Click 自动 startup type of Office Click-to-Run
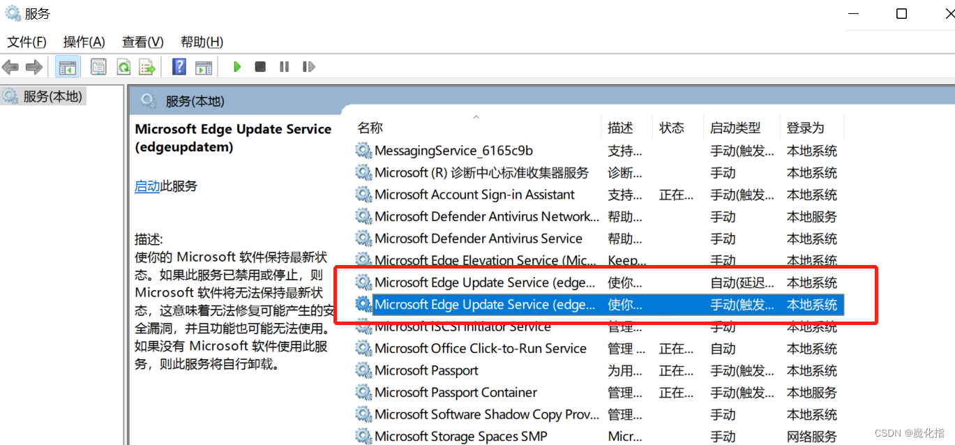Screen dimensions: 955x445 coord(723,348)
